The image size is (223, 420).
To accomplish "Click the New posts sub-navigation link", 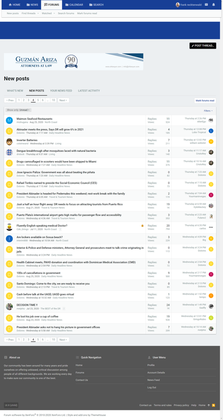I will pos(13,14).
